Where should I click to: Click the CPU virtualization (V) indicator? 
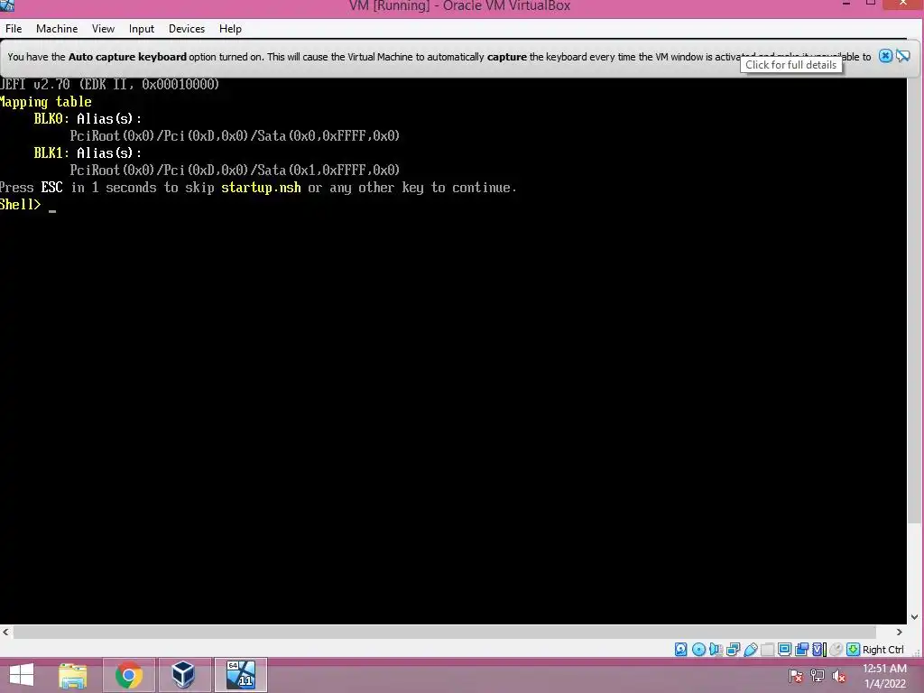818,650
